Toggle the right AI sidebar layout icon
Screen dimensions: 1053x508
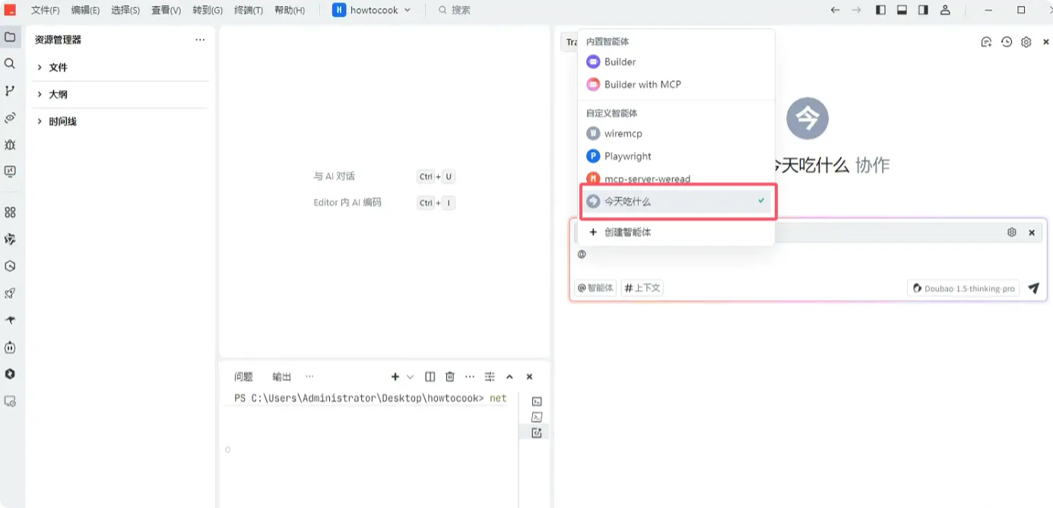923,10
